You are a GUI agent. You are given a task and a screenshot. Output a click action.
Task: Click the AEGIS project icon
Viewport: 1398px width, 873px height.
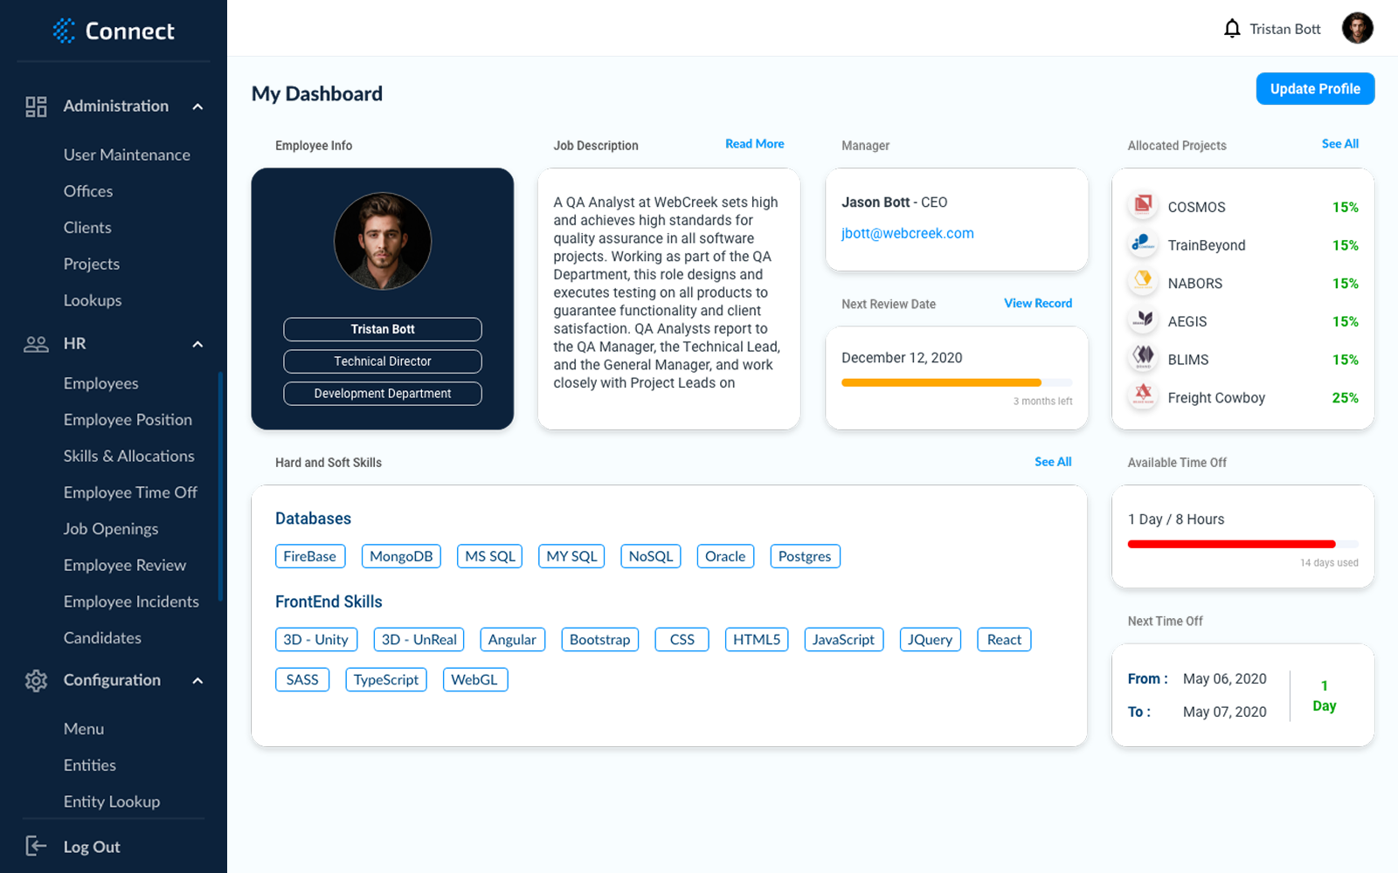pos(1143,320)
